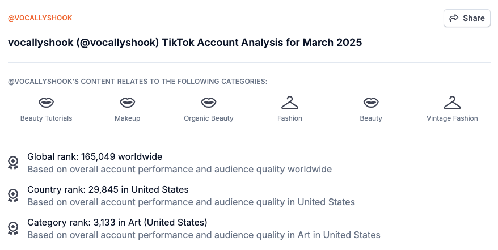
Task: Click the lips icon above Beauty category
Action: click(x=371, y=103)
